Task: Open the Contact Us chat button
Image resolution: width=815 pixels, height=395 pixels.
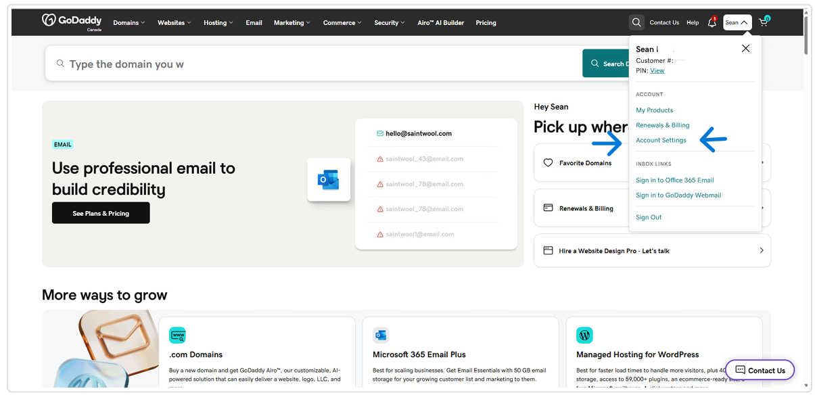Action: (x=760, y=370)
